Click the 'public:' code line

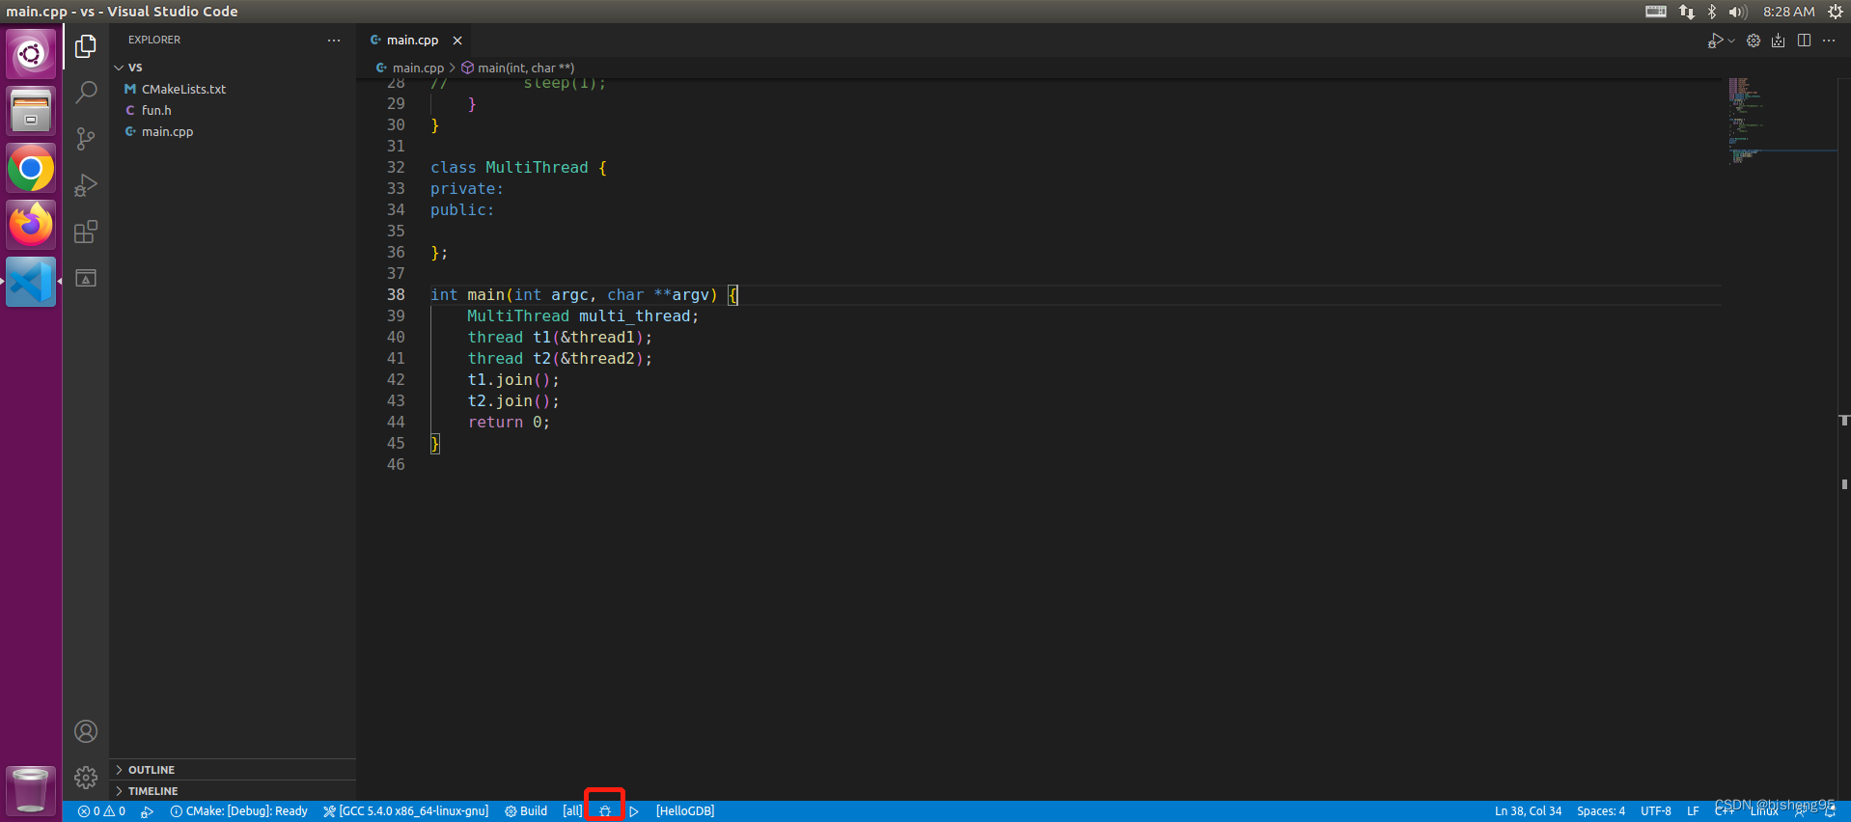tap(462, 210)
